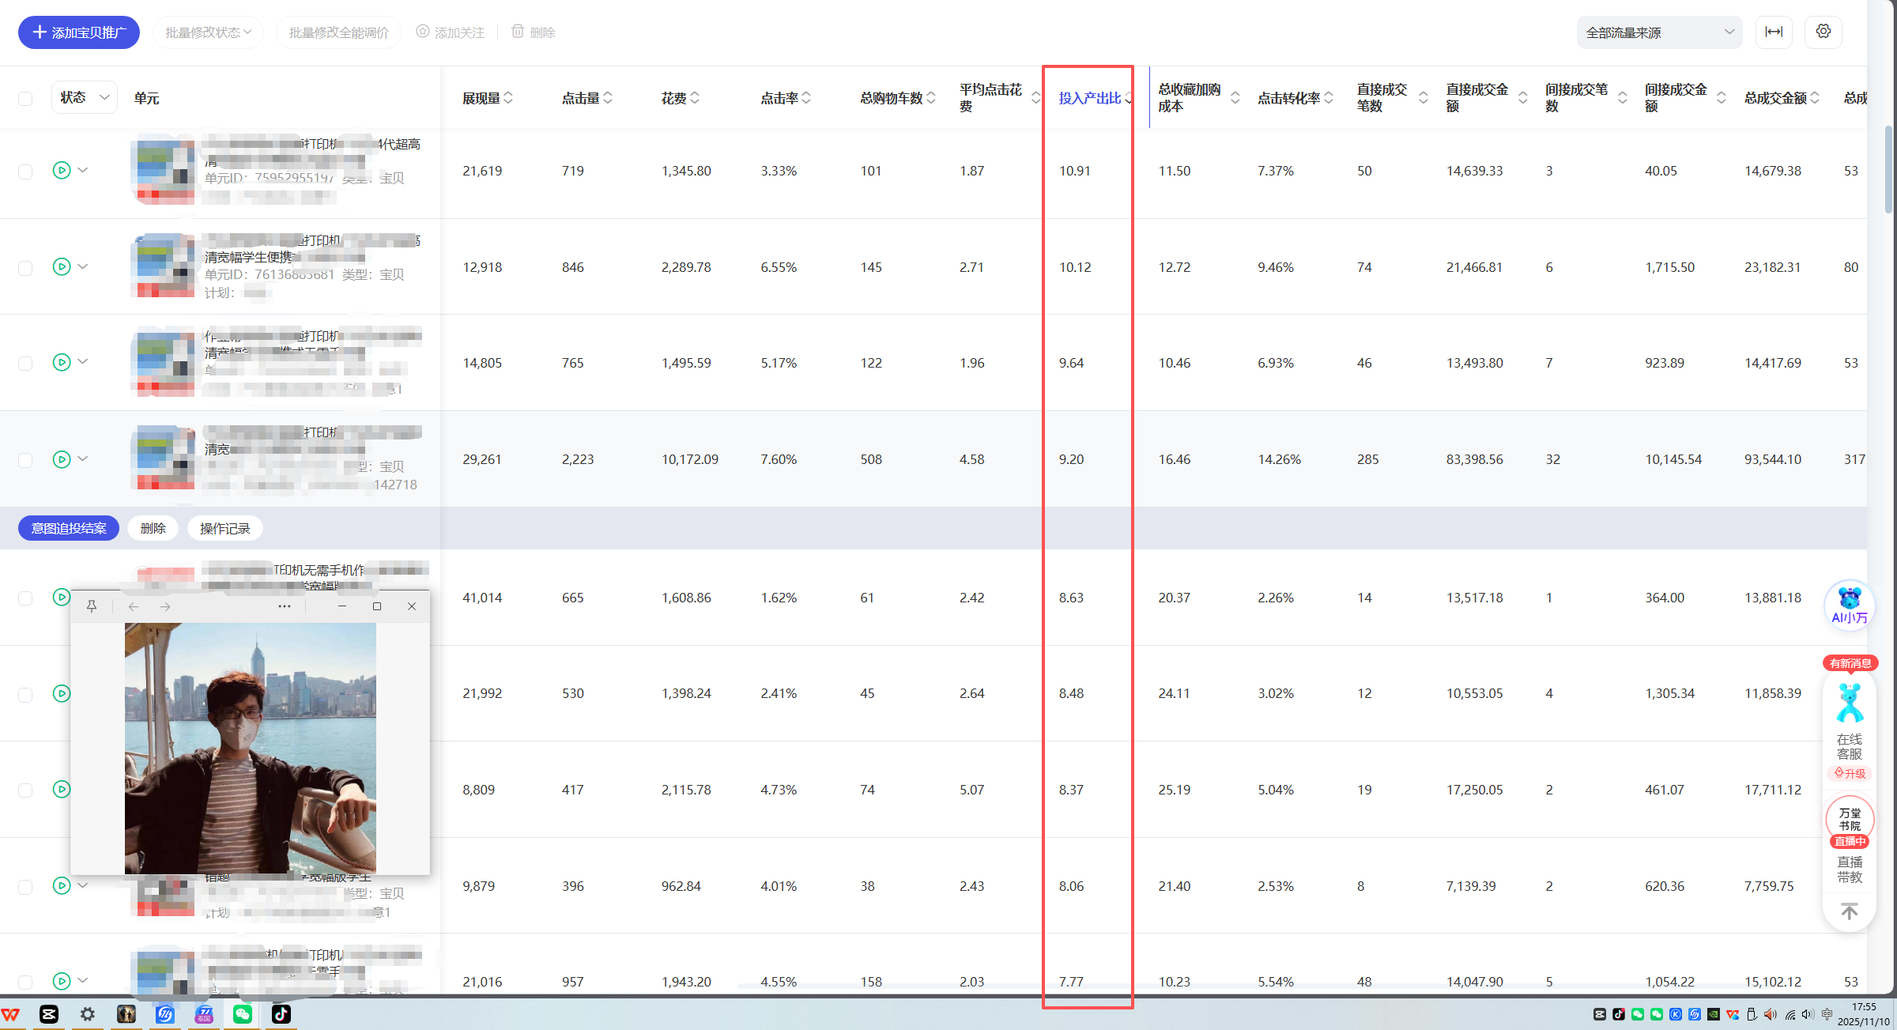1897x1030 pixels.
Task: Open the table settings gear
Action: pyautogui.click(x=1823, y=32)
